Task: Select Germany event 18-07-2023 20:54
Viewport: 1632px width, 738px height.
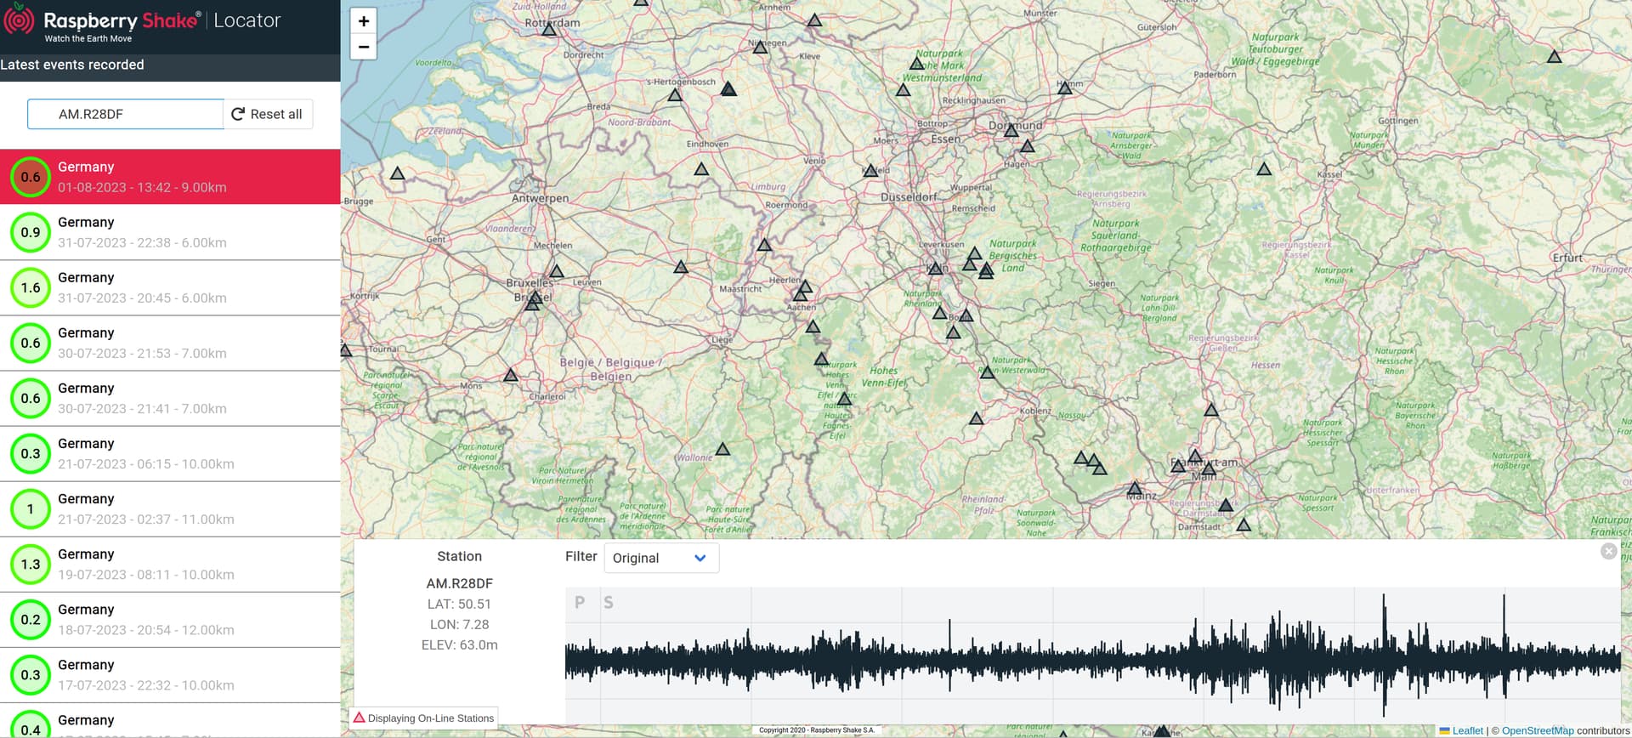Action: 170,619
